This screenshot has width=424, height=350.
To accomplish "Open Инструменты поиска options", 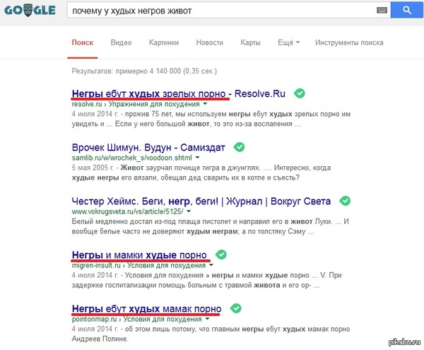I will click(x=349, y=42).
